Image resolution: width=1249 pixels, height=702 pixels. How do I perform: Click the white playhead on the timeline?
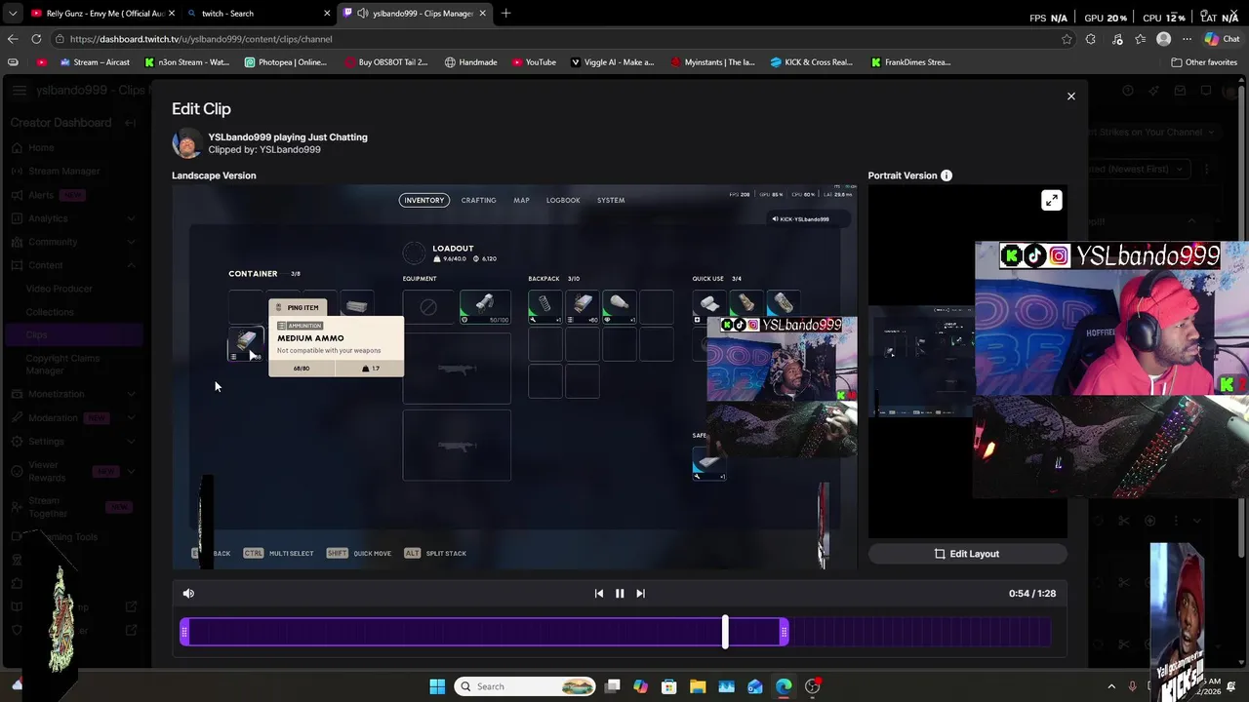[x=725, y=633]
